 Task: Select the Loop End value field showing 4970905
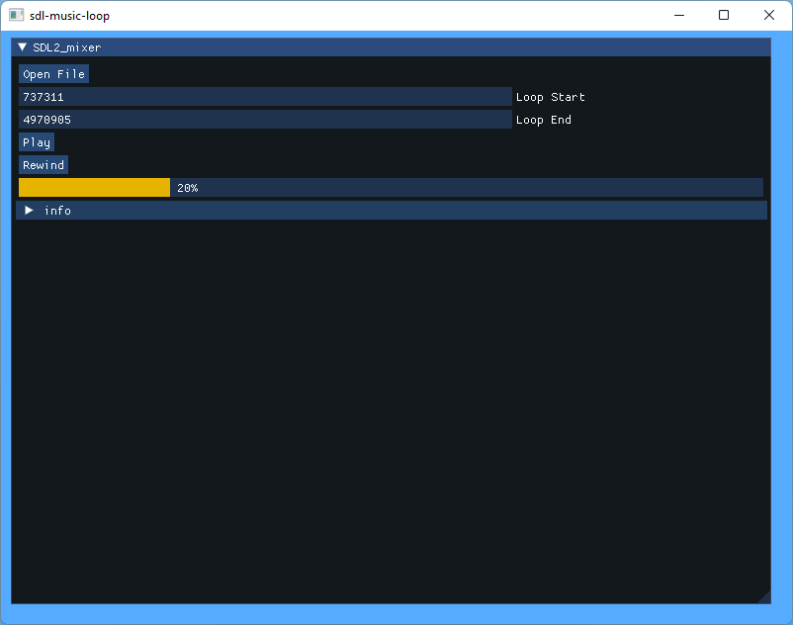click(265, 119)
